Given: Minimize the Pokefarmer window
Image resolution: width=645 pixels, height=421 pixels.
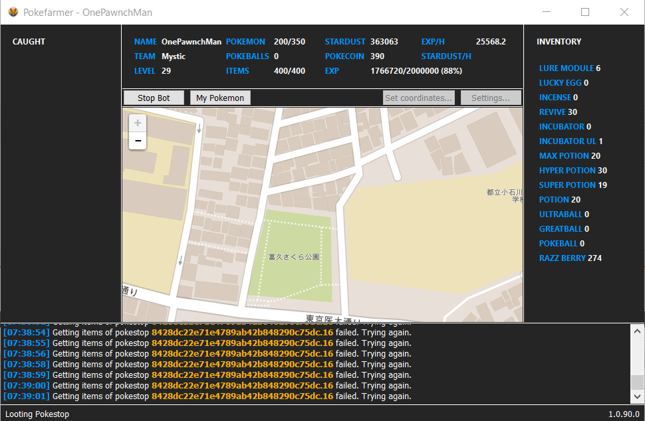Looking at the screenshot, I should click(547, 12).
